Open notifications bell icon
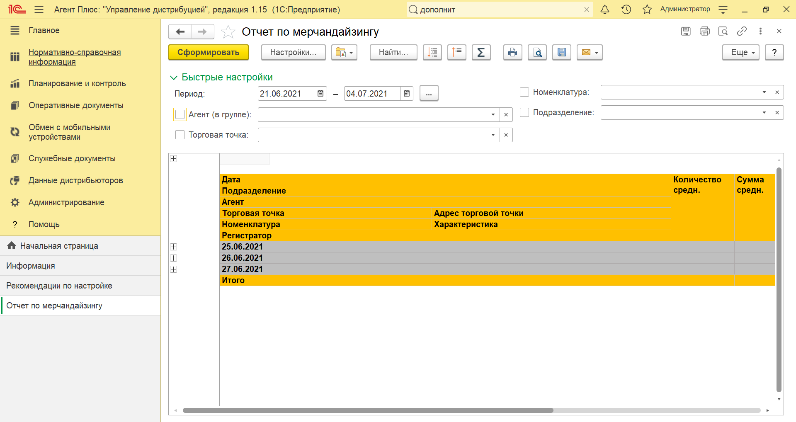796x422 pixels. tap(605, 10)
